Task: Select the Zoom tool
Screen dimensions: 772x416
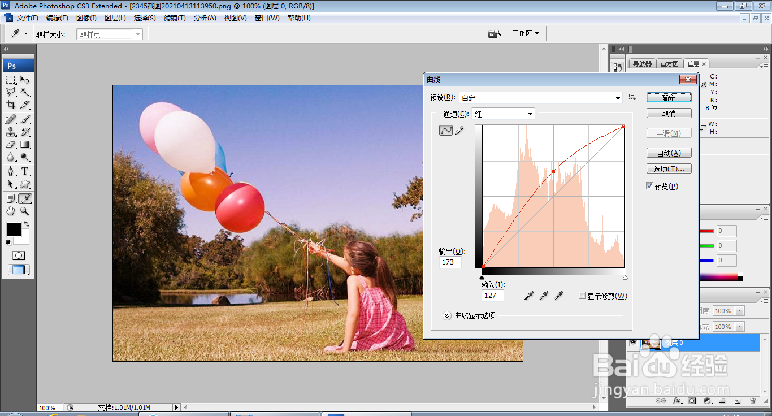Action: pos(25,211)
